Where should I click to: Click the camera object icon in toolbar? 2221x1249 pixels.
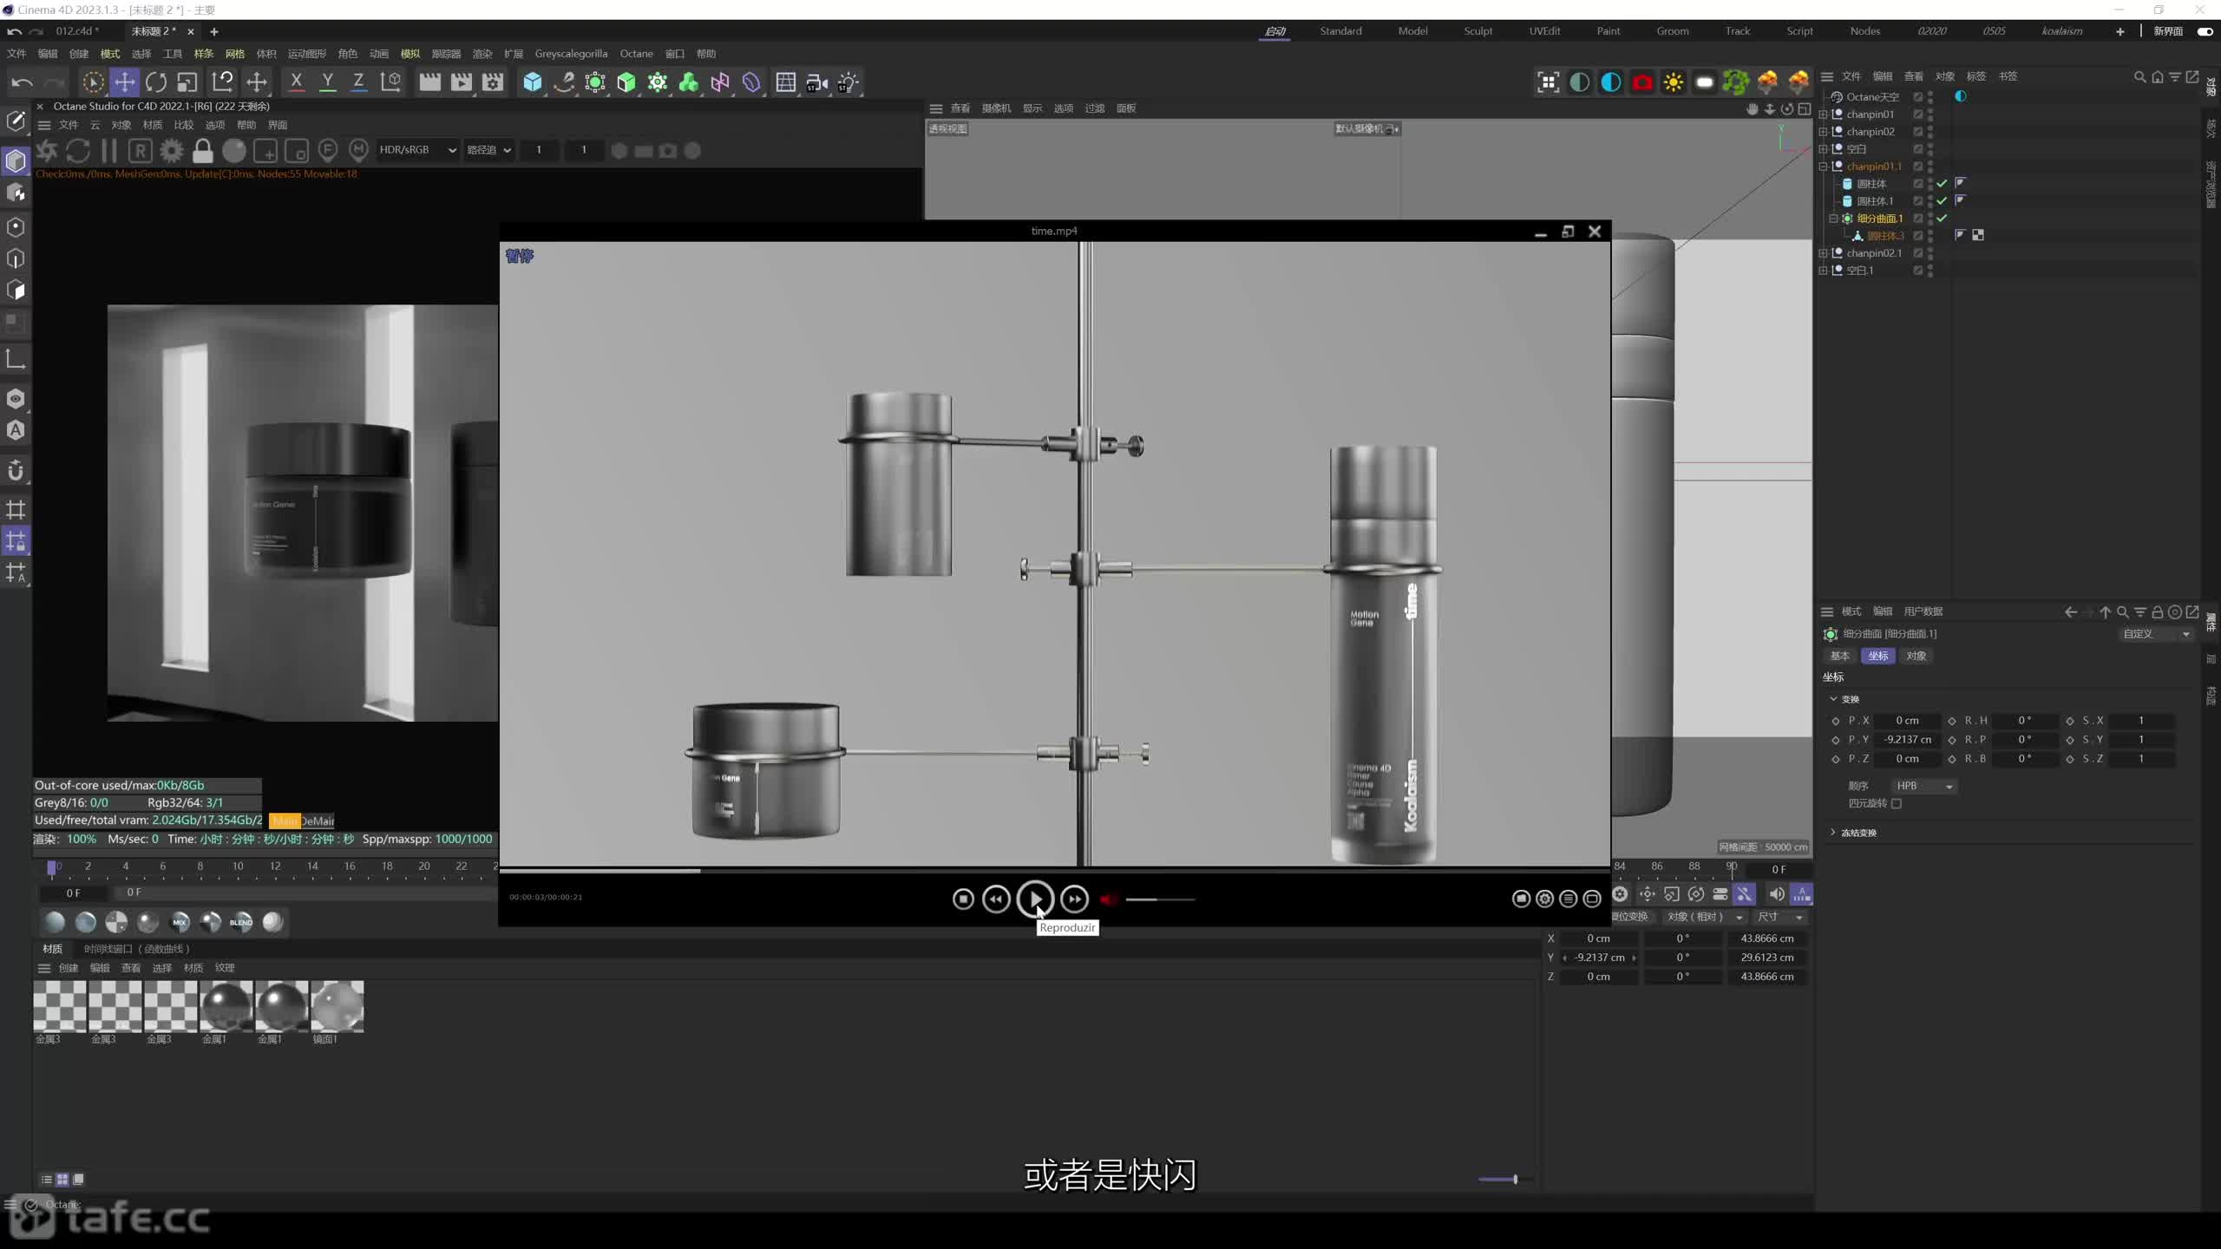point(817,82)
